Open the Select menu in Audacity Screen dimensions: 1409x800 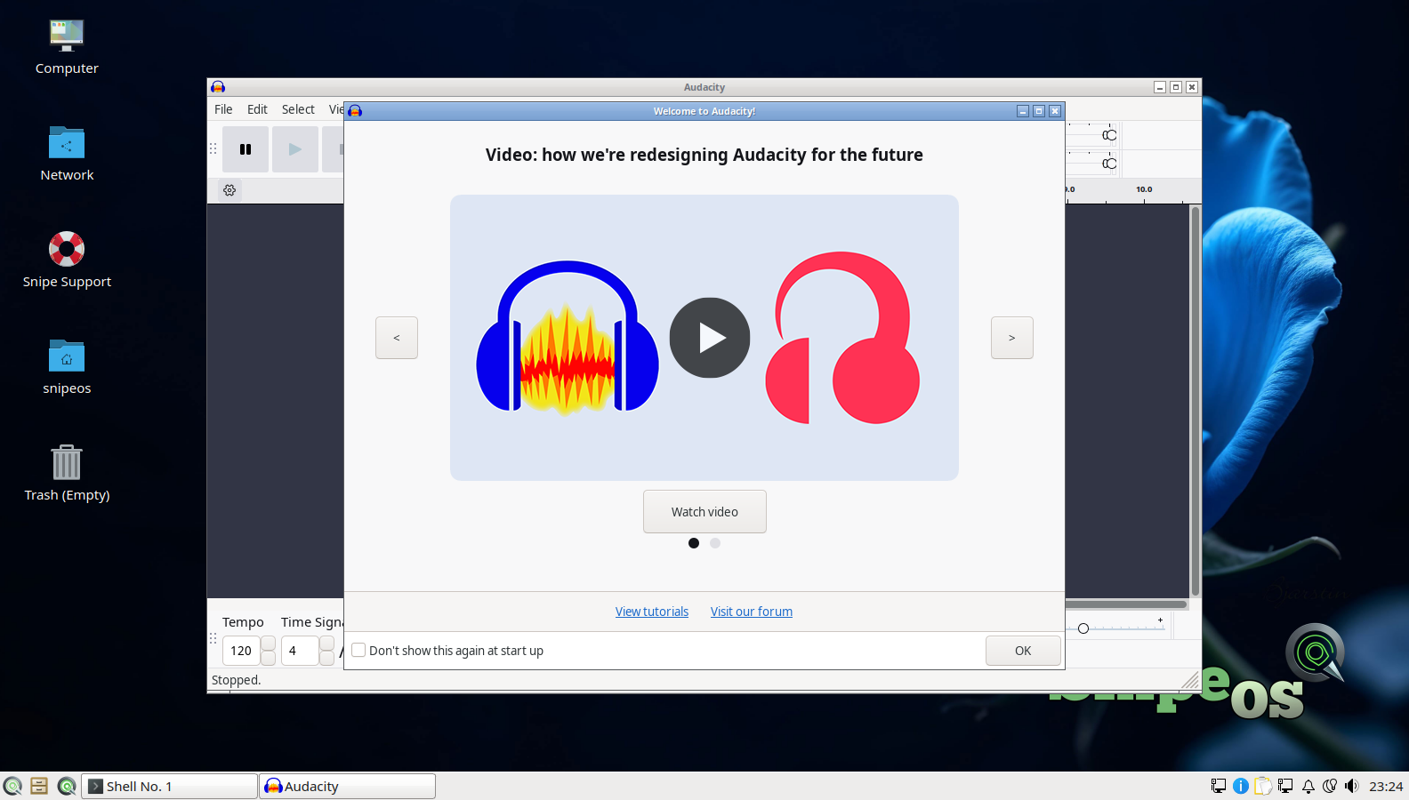click(x=298, y=109)
